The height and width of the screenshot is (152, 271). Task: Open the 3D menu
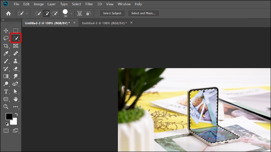(x=100, y=4)
